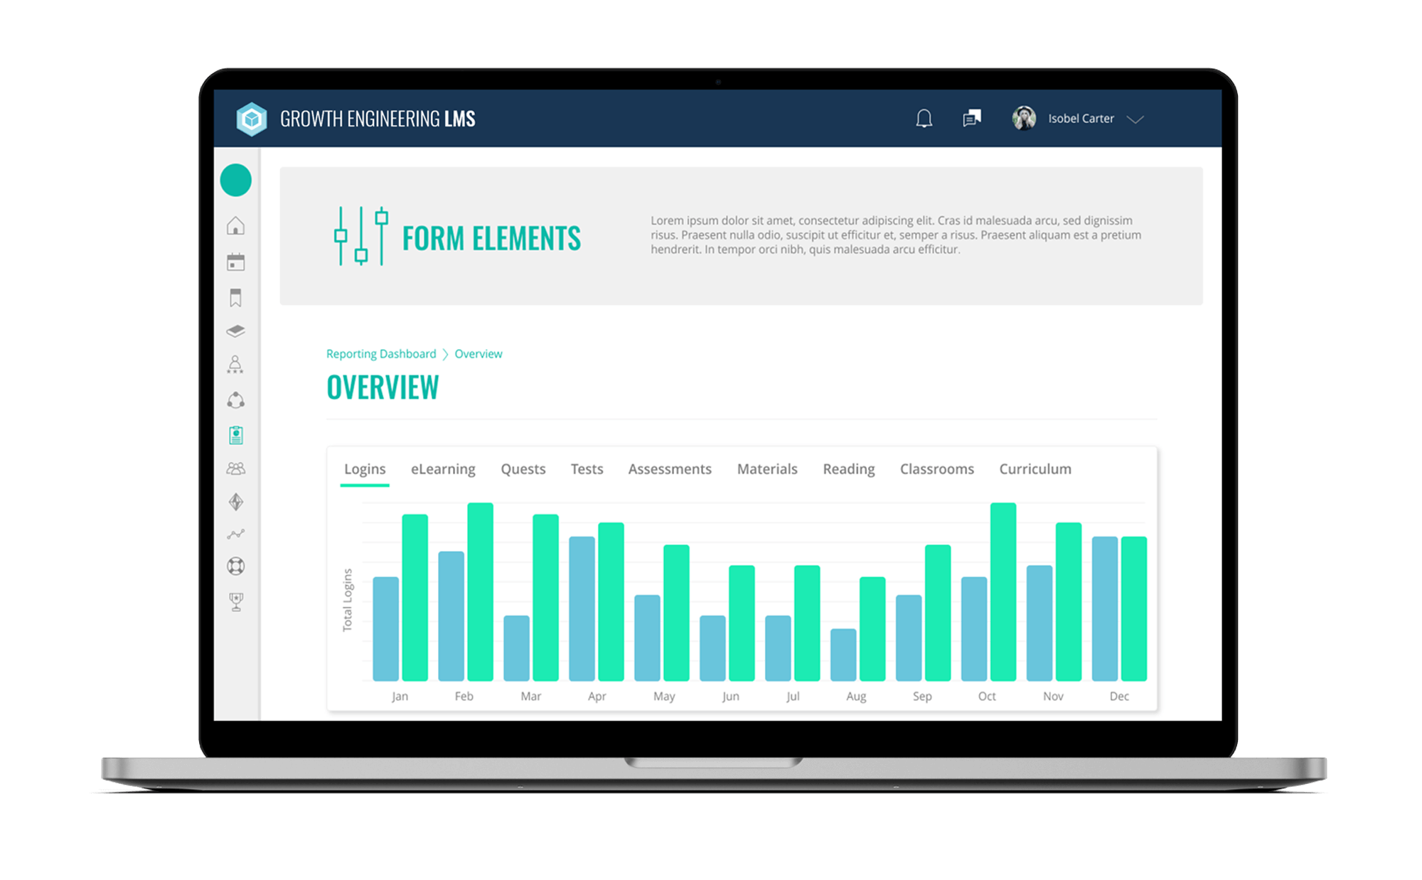Switch to the eLearning tab
Screen dimensions: 1422x880
pos(443,469)
